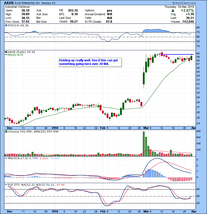This screenshot has width=207, height=214.
Task: Click the MACD signal value 1.213
Action: 44,158
